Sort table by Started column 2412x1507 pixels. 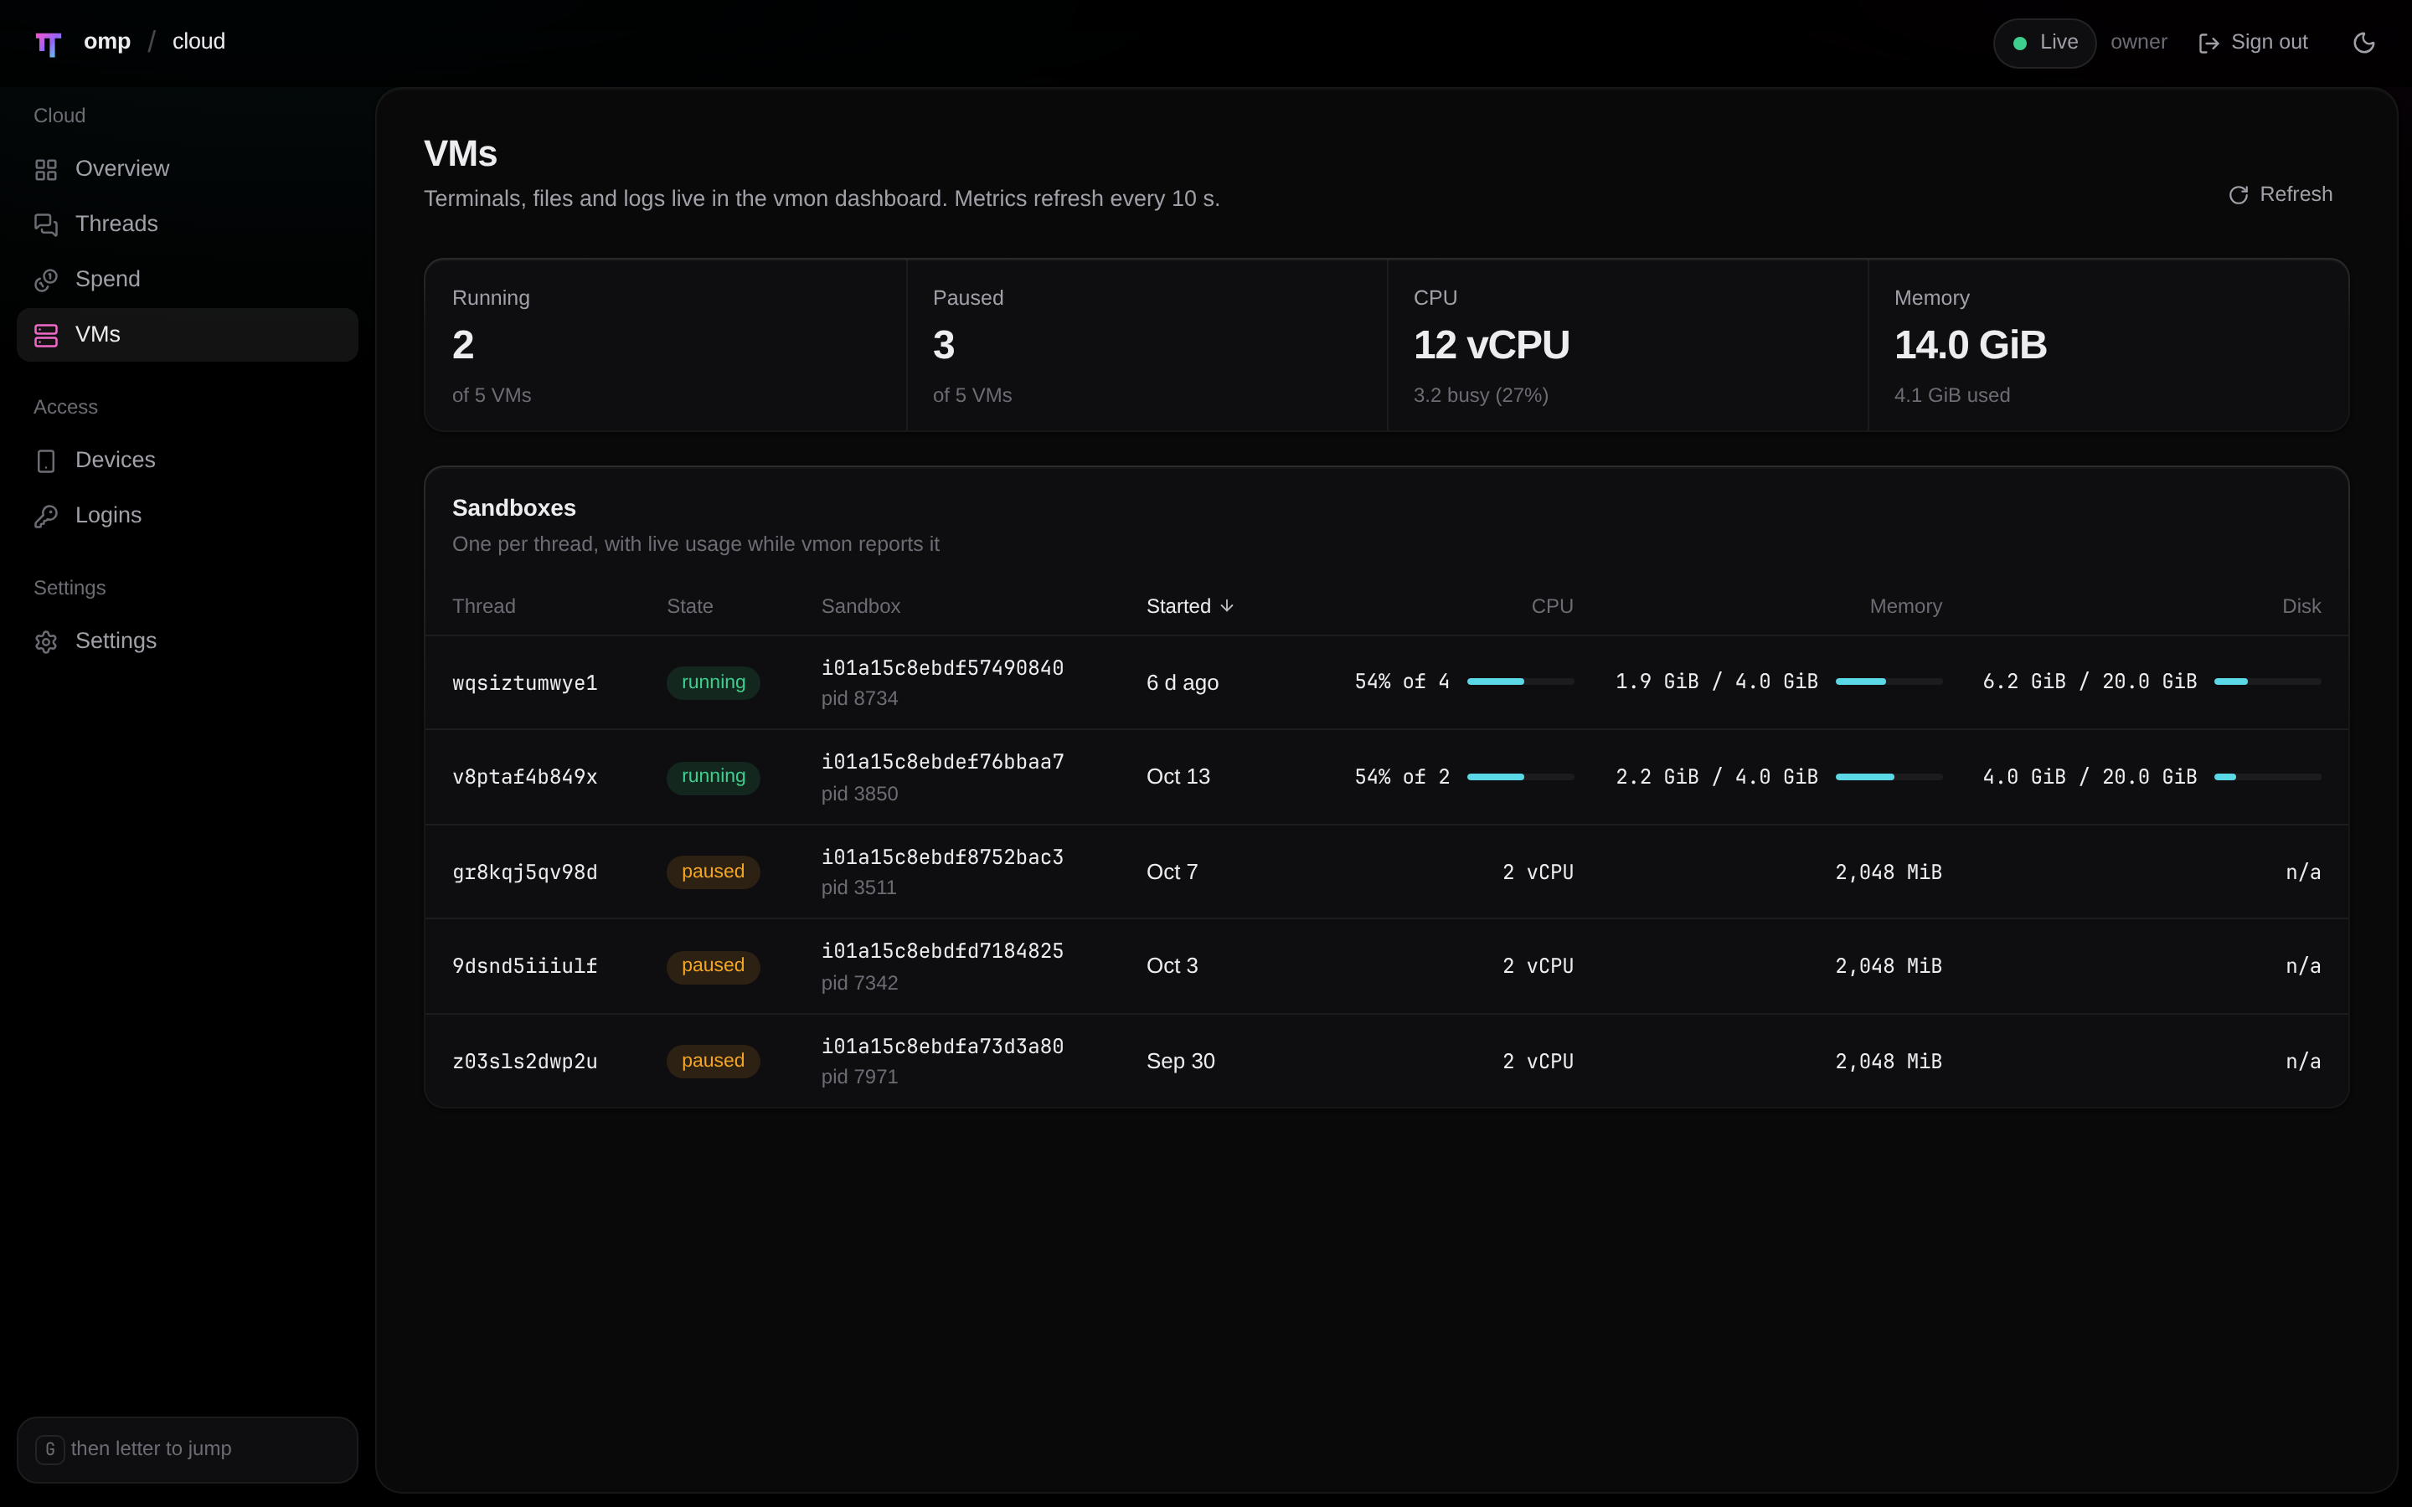tap(1190, 606)
